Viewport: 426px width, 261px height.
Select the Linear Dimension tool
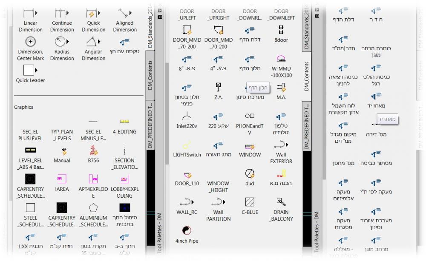[28, 13]
